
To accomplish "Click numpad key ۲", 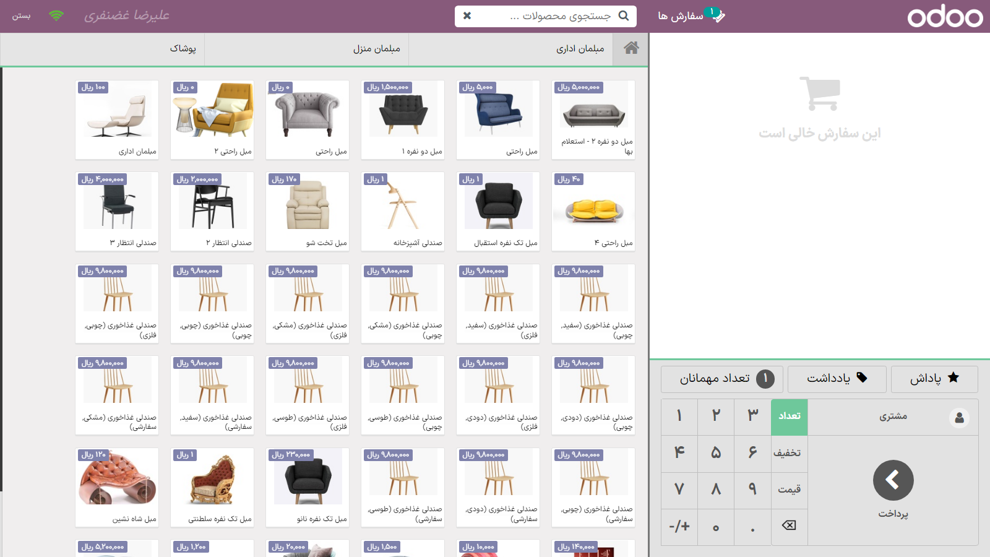I will (x=716, y=417).
